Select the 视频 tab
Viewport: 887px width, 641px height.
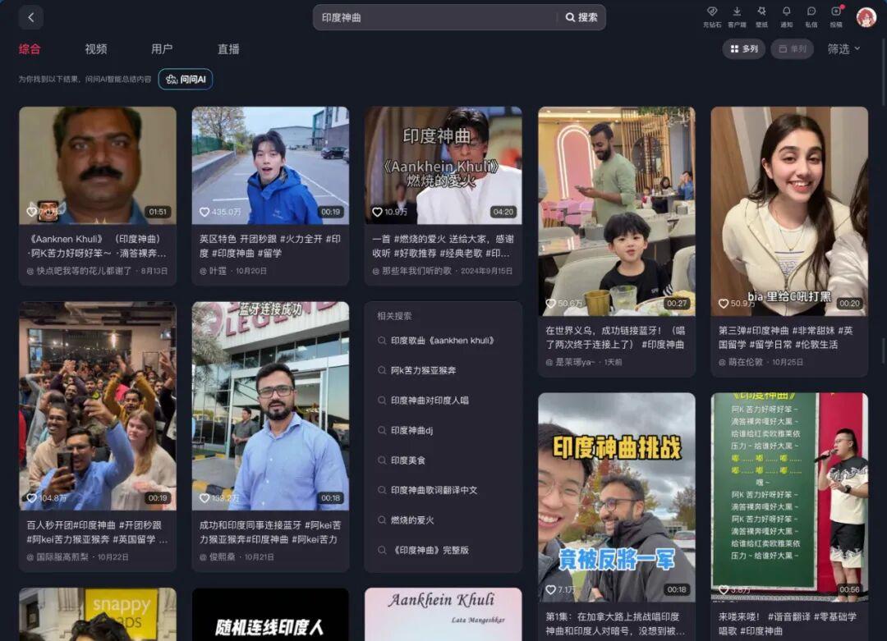(x=96, y=49)
